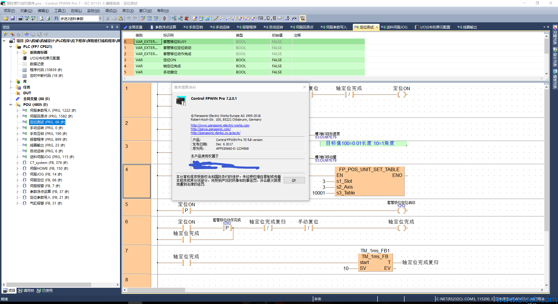The height and width of the screenshot is (304, 558).
Task: Click the print preview magnifier icon
Action: pos(42,18)
